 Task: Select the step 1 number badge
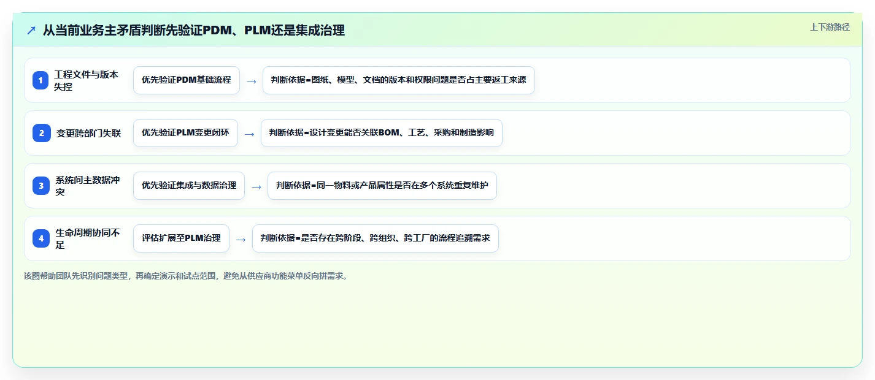point(40,80)
